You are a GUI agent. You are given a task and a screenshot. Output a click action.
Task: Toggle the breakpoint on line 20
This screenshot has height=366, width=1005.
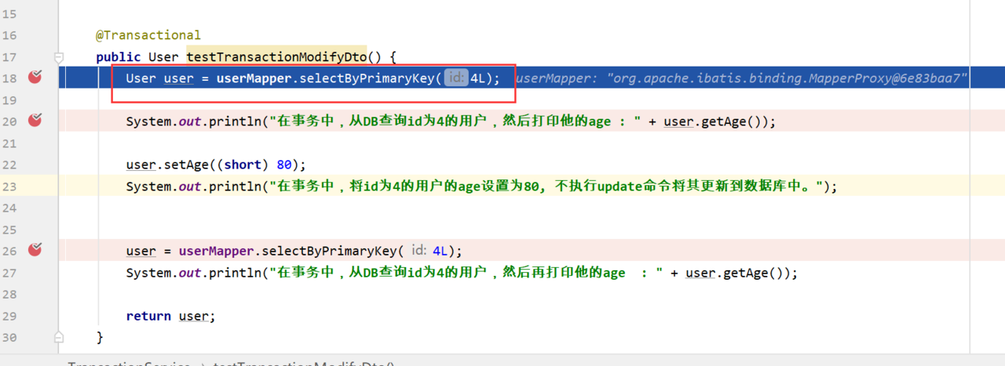coord(35,120)
